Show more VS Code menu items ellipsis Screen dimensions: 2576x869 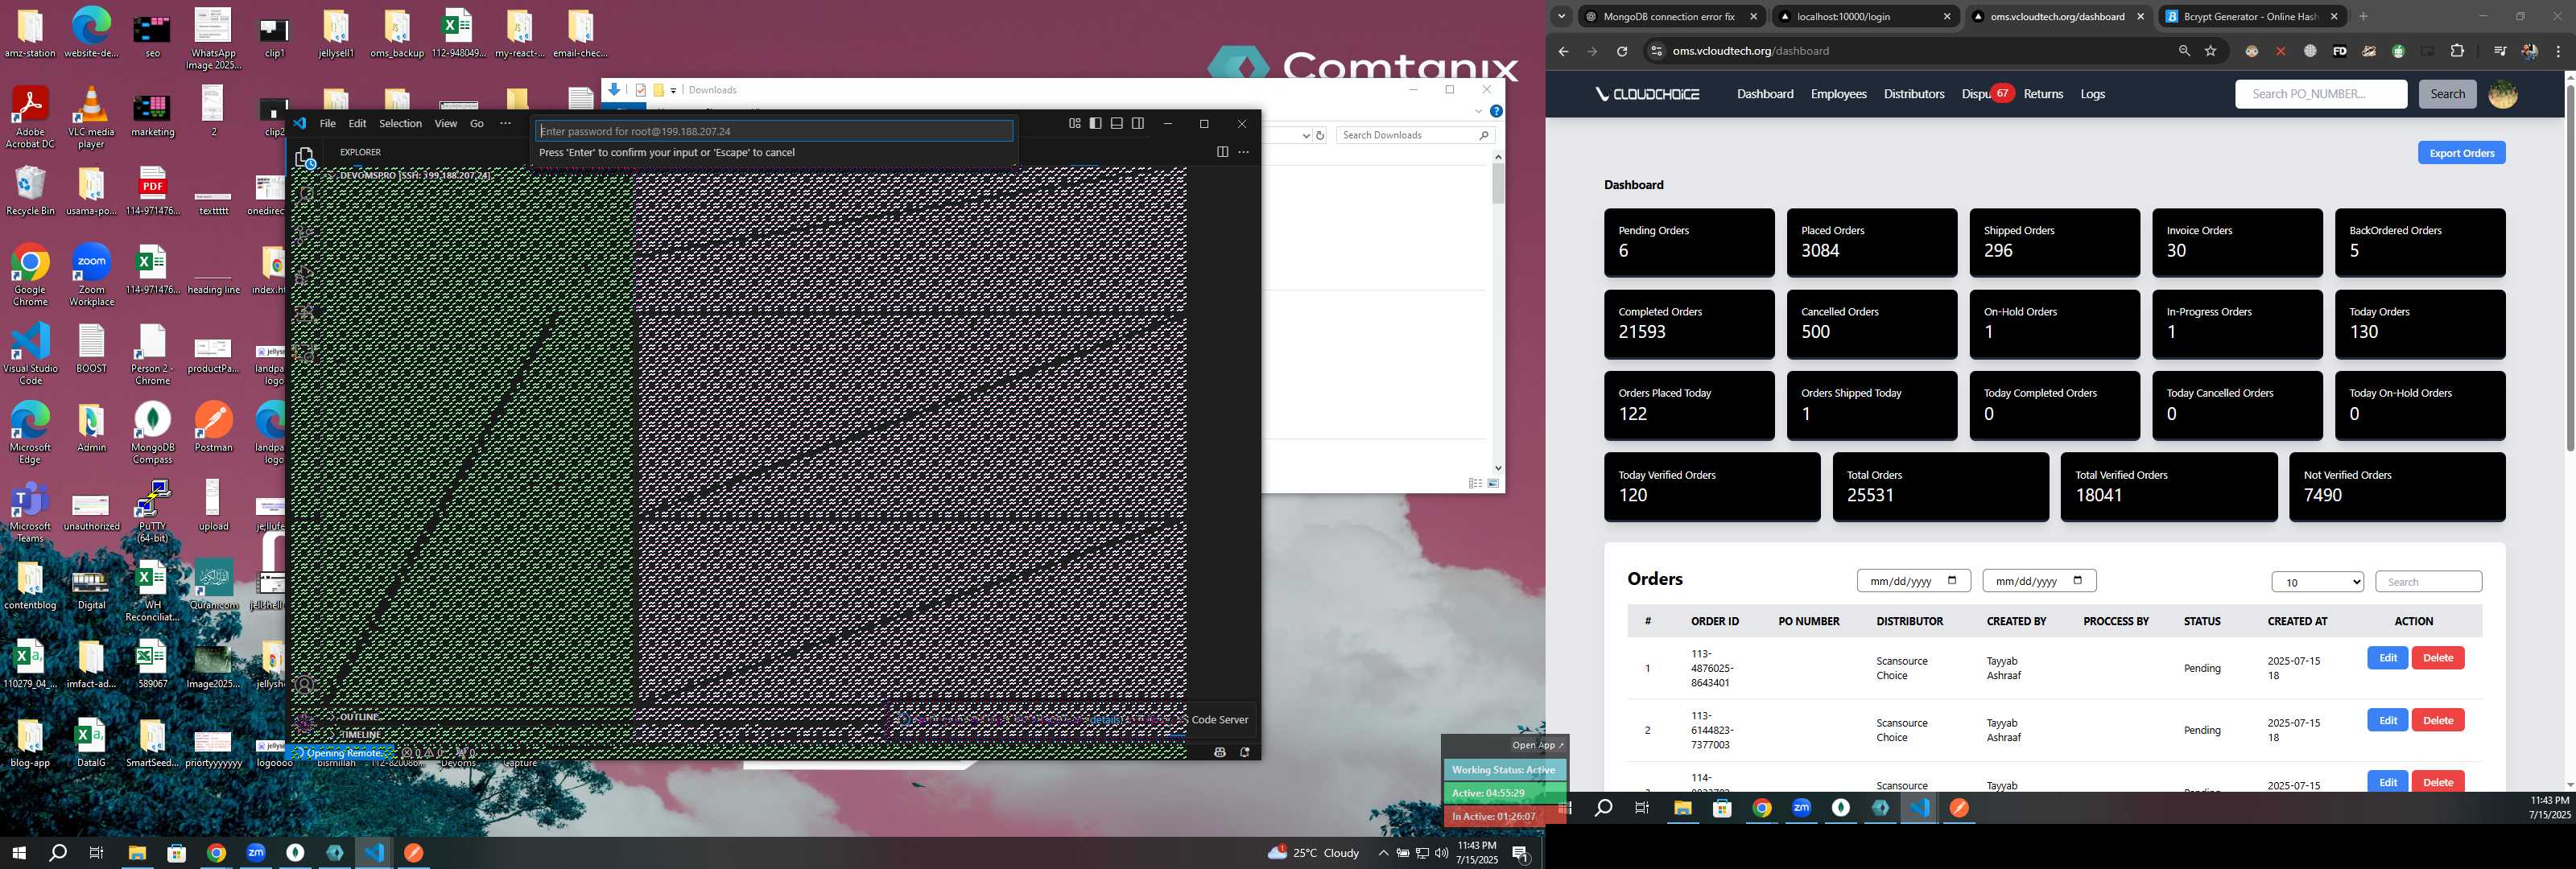505,124
